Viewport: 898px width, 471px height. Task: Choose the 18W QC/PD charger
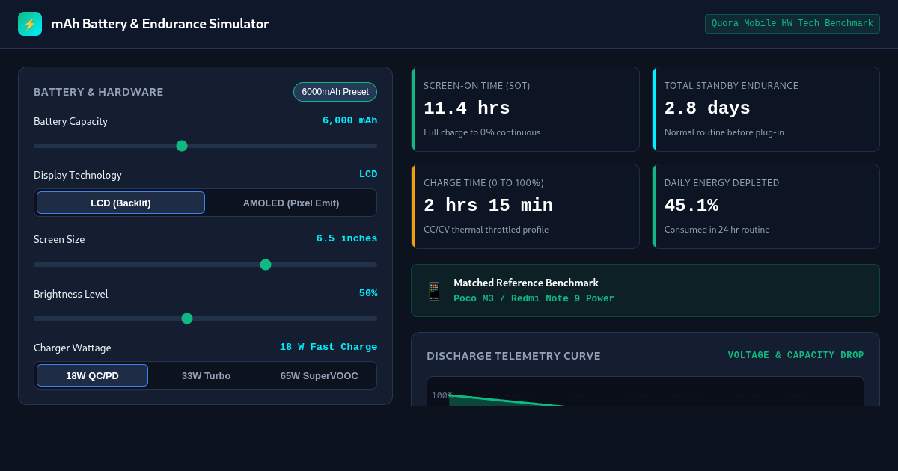pos(92,375)
